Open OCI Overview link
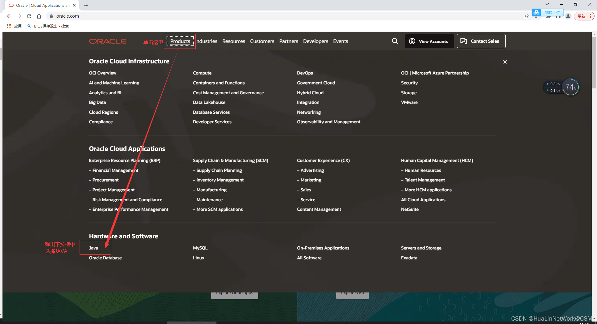The width and height of the screenshot is (597, 324). 102,73
